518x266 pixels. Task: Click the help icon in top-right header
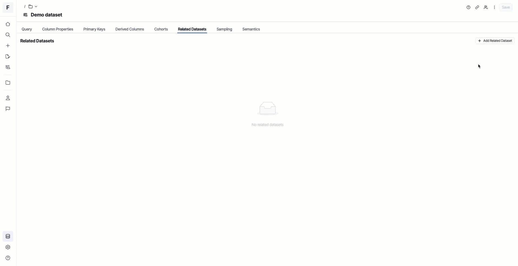[x=468, y=8]
